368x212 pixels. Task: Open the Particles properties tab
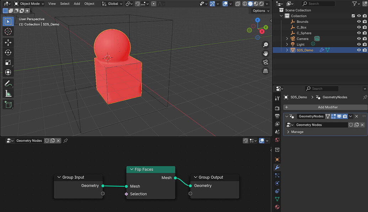tap(277, 175)
